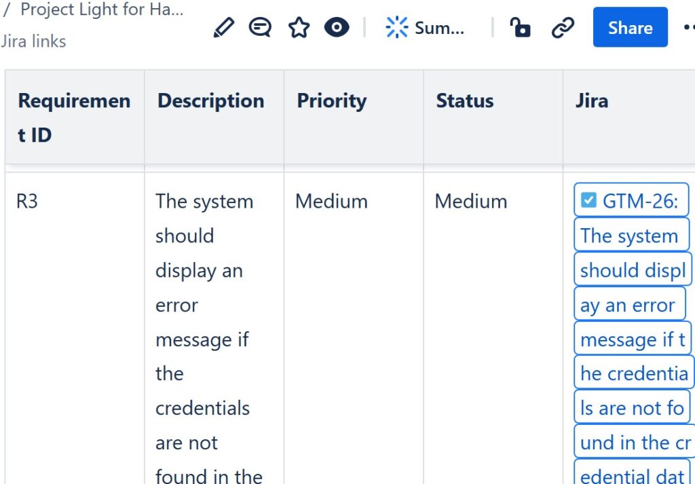Viewport: 695px width, 484px height.
Task: Click 'The system' in the Description cell
Action: pos(204,202)
